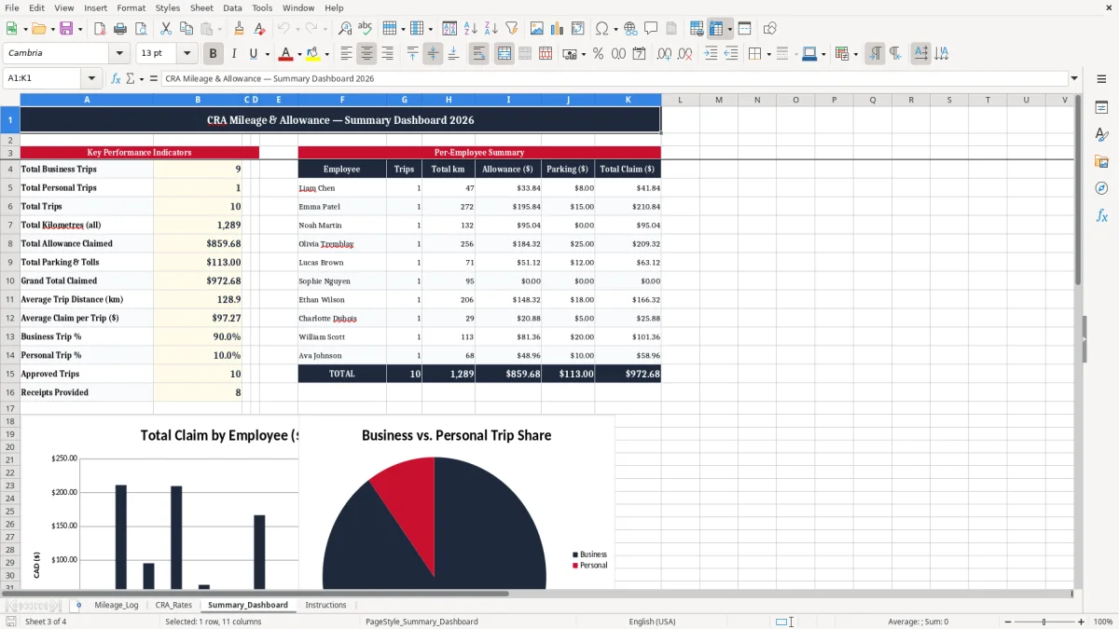Click the Insert Comment icon
The height and width of the screenshot is (629, 1119).
click(x=651, y=29)
